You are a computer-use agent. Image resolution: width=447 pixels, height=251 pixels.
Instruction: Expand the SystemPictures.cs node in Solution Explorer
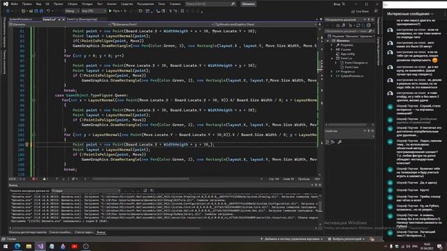332,76
